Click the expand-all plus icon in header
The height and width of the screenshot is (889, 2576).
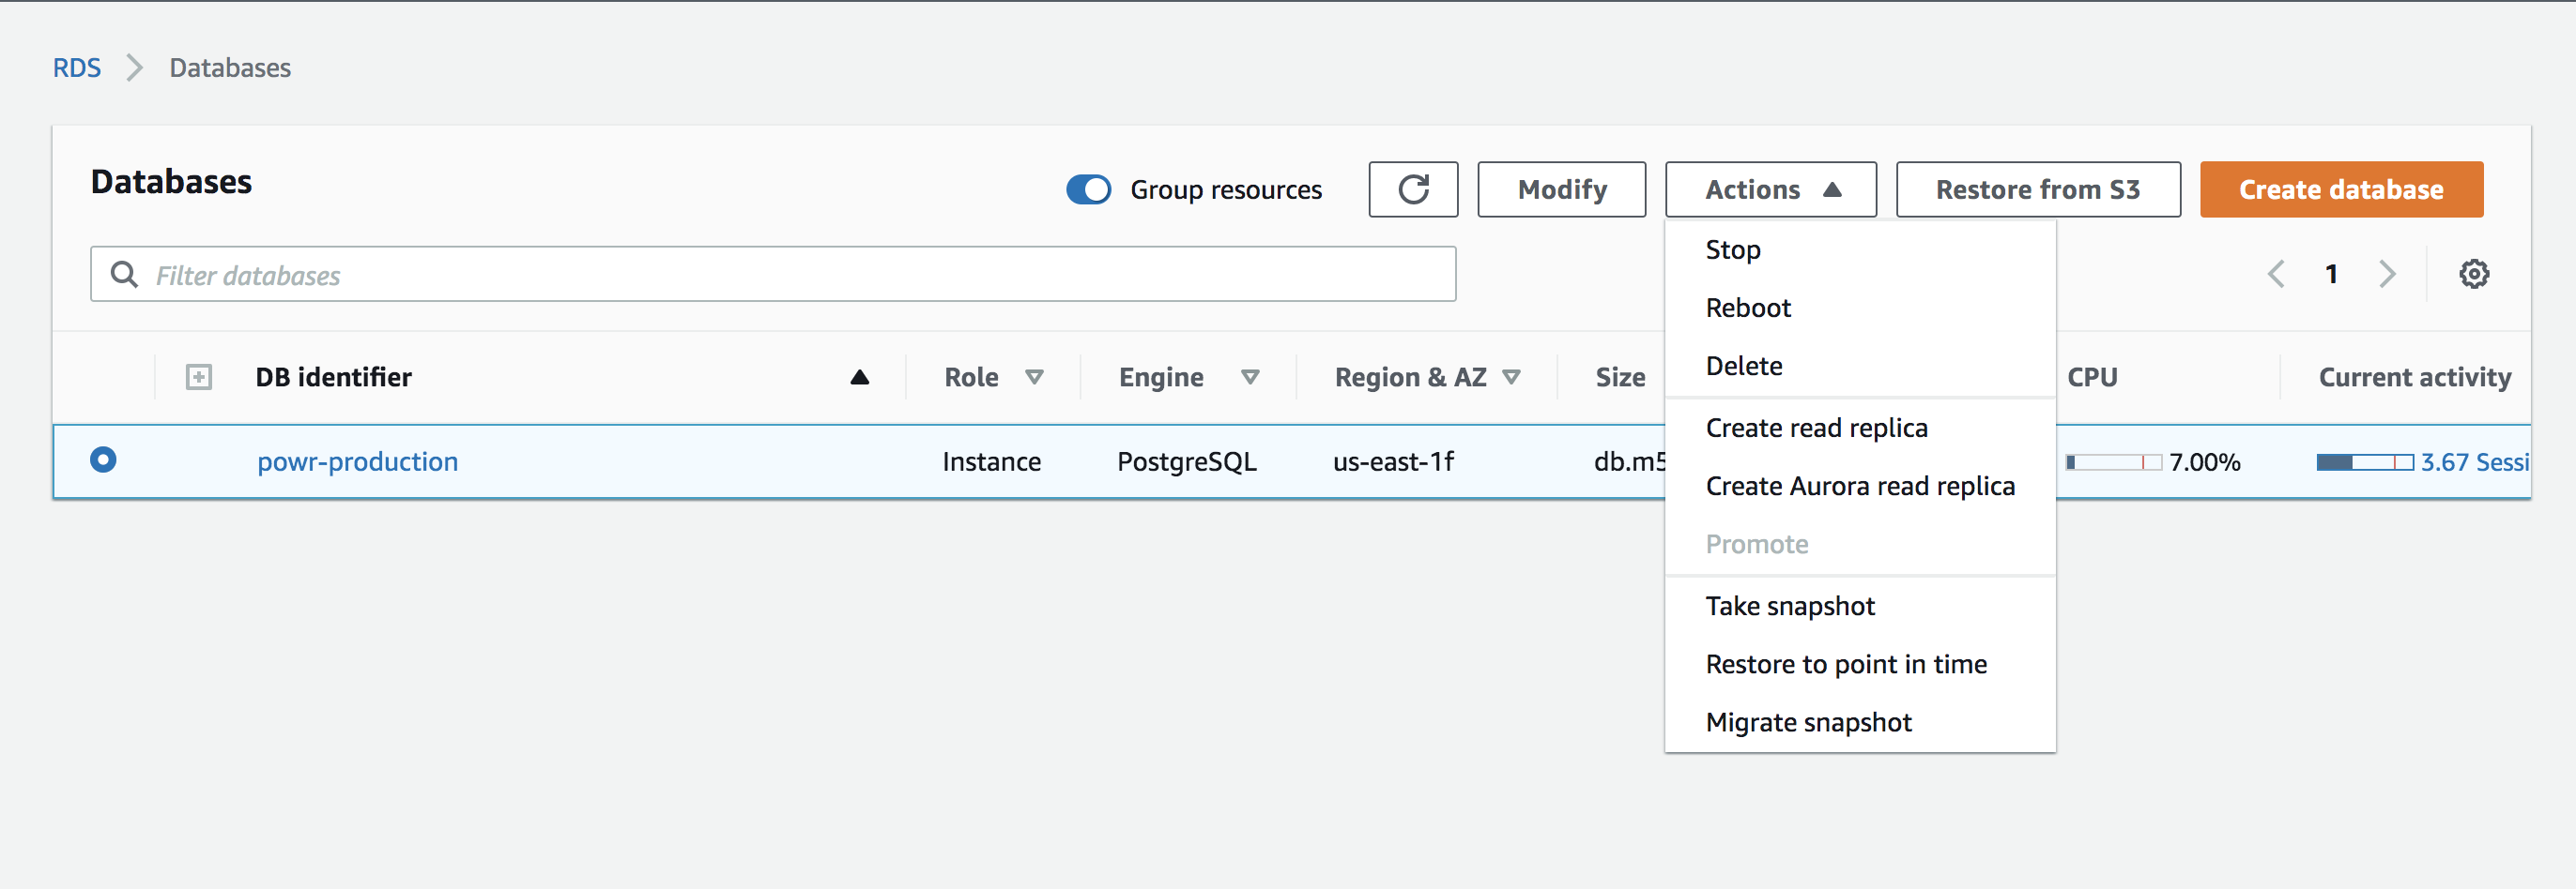click(199, 377)
